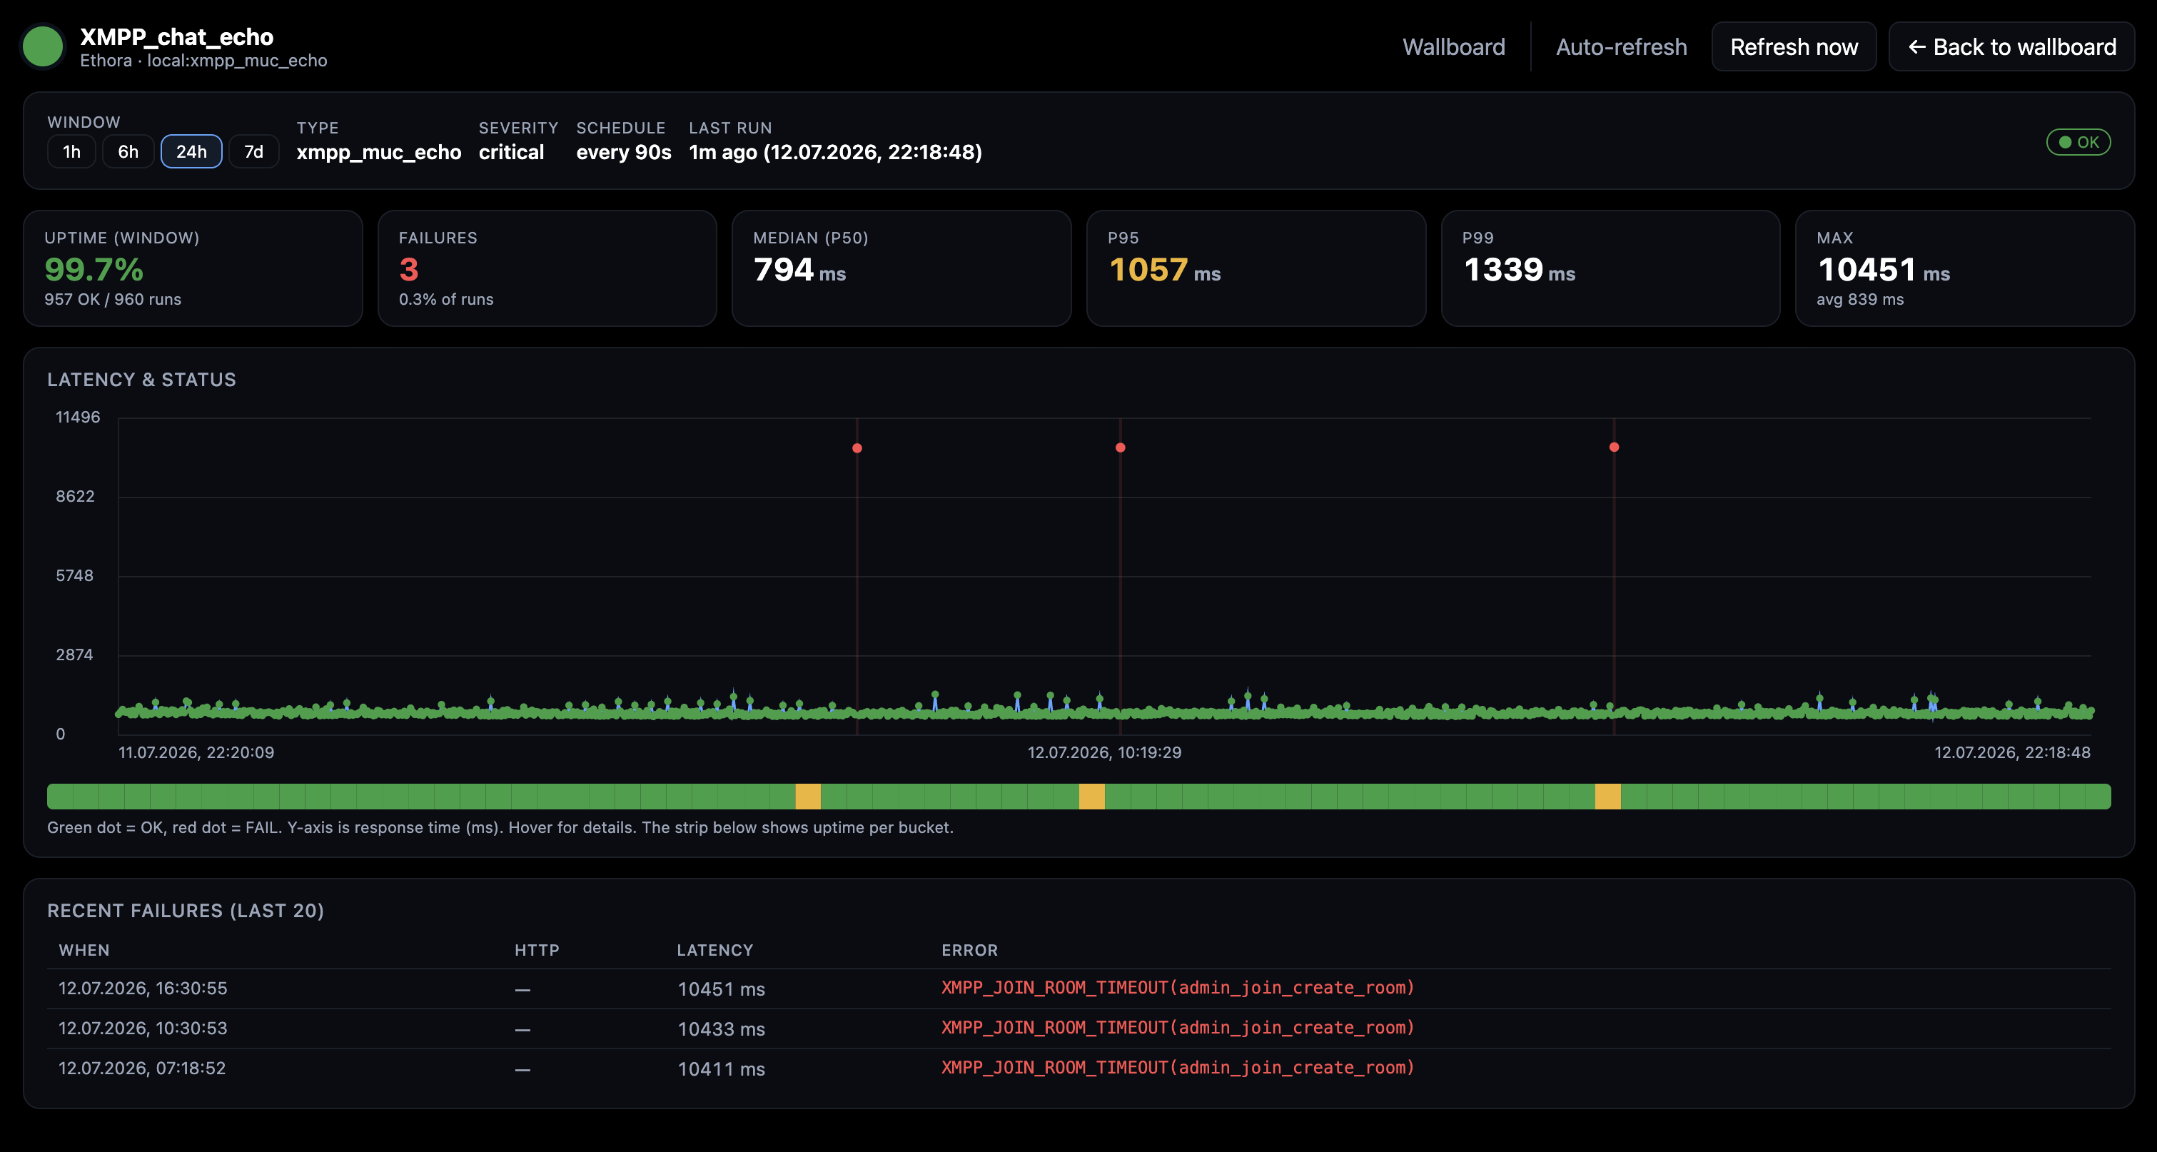Click the 10451 ms latency cell
Viewport: 2157px width, 1152px height.
pyautogui.click(x=721, y=989)
